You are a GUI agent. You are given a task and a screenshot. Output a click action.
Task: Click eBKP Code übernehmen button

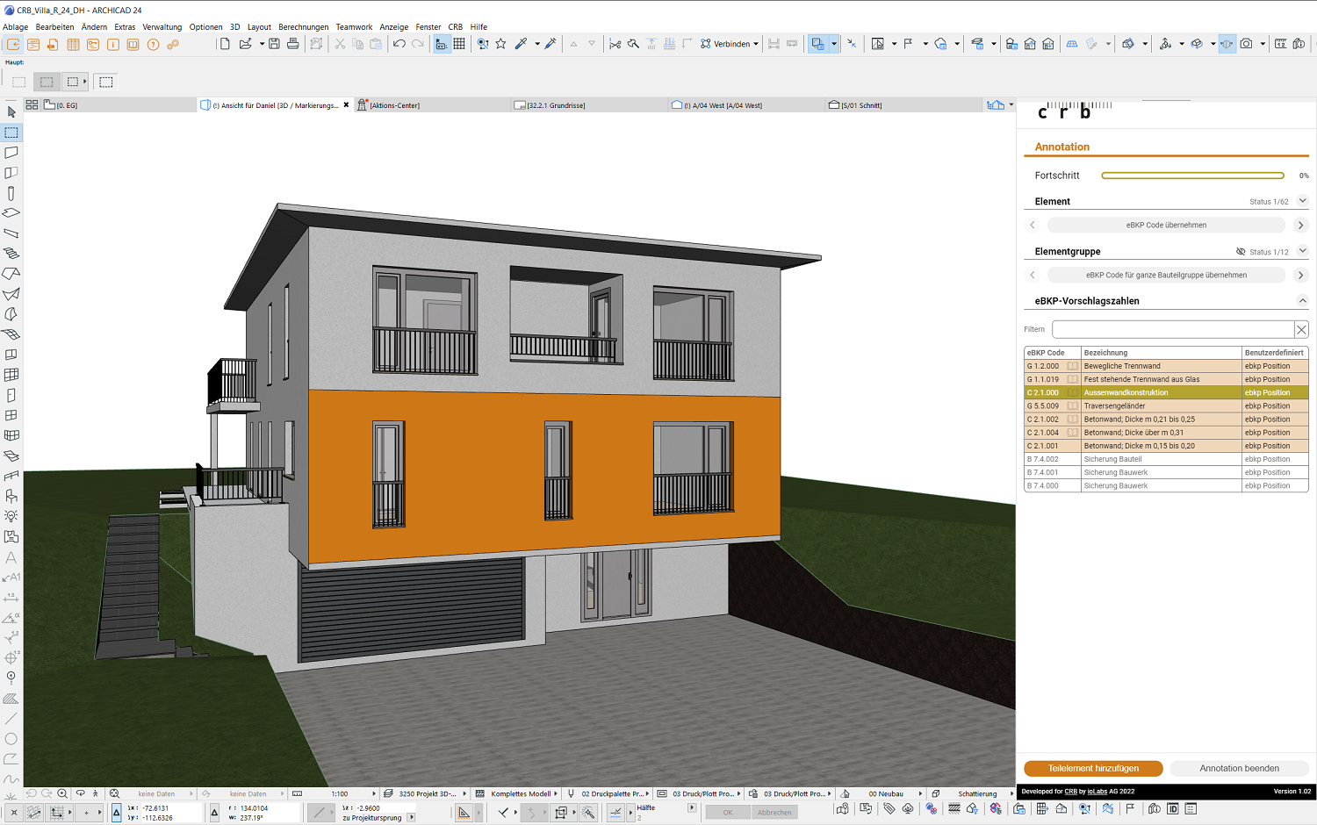point(1166,226)
